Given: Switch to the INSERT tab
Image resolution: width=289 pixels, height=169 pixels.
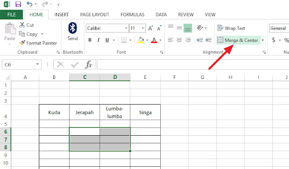Looking at the screenshot, I should pyautogui.click(x=61, y=14).
